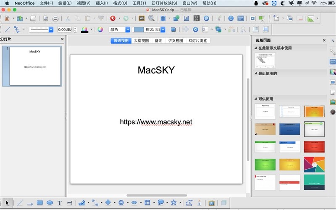
Task: Select the arrow Selection tool
Action: tap(7, 203)
